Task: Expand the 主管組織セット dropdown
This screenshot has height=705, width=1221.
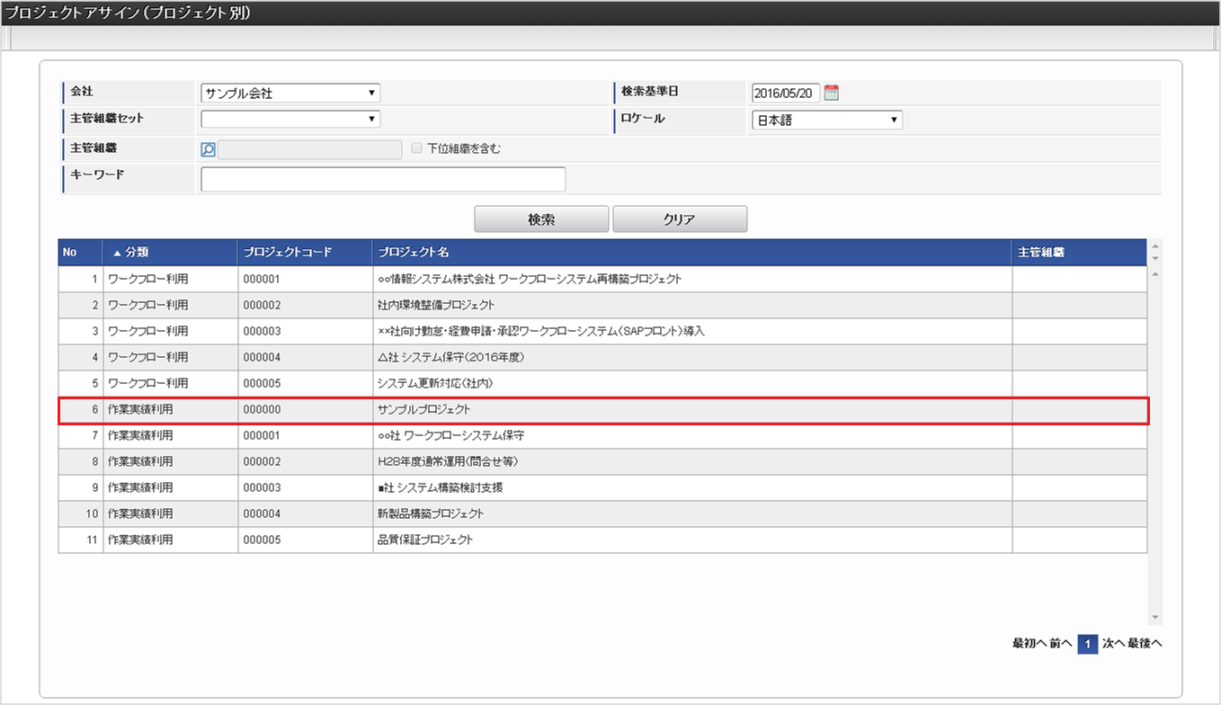Action: click(290, 119)
